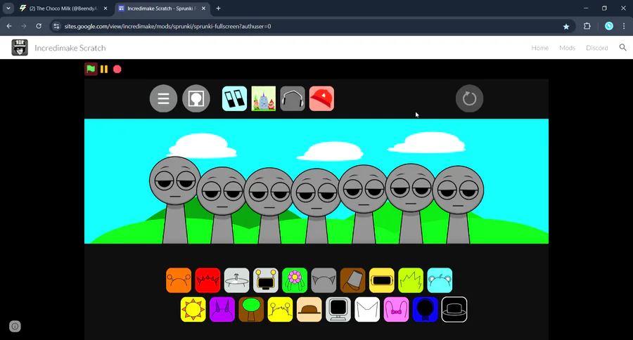Expand the tab search dropdown arrow

pyautogui.click(x=8, y=8)
